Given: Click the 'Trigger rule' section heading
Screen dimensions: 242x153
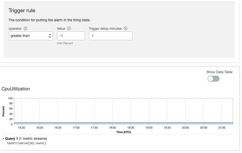Looking at the screenshot, I should [x=22, y=10].
